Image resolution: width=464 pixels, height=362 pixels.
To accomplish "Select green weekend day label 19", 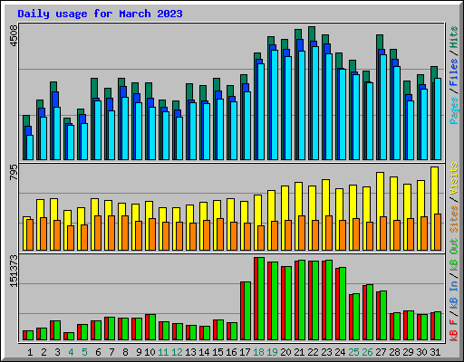I will point(272,352).
